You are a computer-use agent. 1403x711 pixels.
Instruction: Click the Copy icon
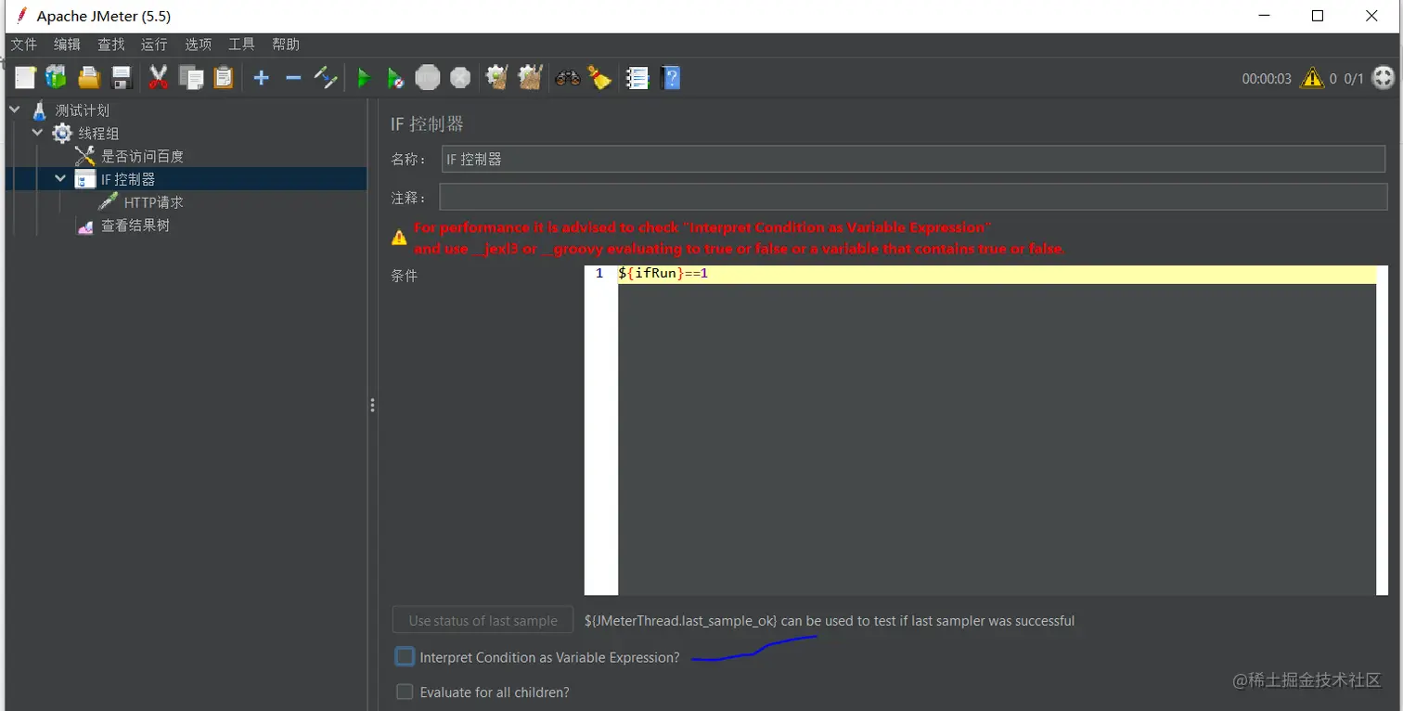[191, 78]
